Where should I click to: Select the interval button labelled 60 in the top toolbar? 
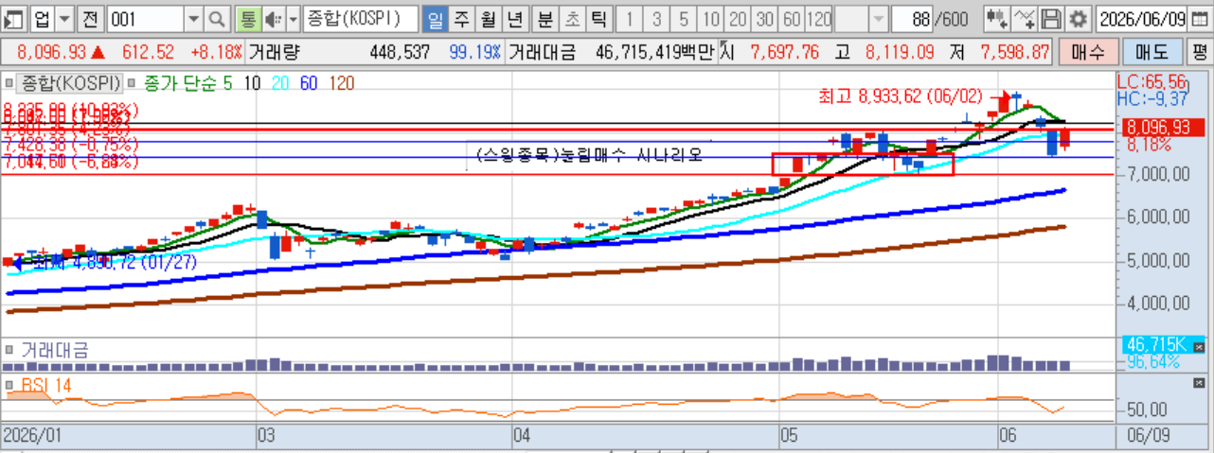[792, 18]
